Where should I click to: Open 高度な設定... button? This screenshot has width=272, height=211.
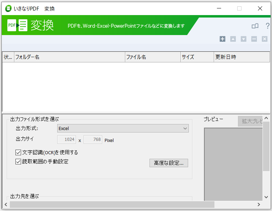pyautogui.click(x=168, y=163)
